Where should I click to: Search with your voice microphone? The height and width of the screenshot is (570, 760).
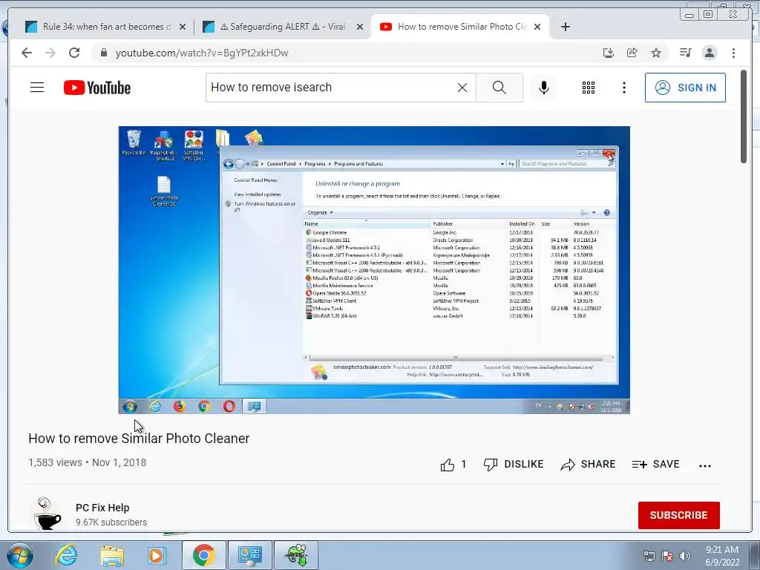tap(544, 88)
